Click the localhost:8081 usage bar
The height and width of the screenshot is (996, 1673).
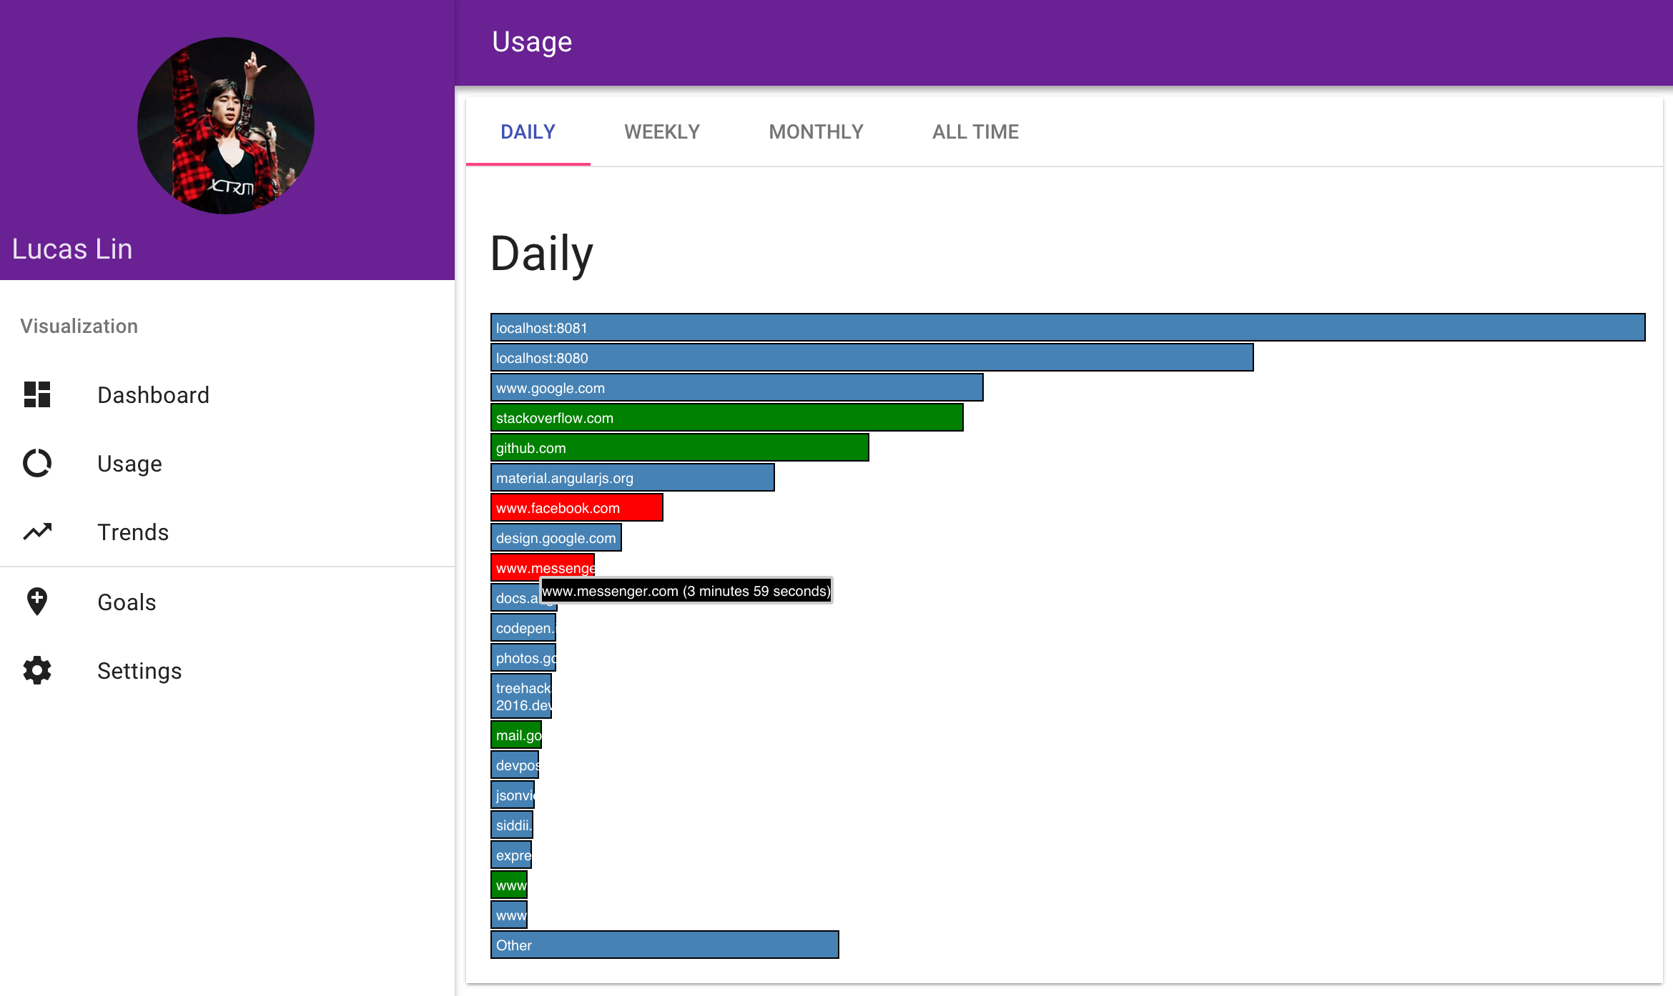coord(1067,327)
